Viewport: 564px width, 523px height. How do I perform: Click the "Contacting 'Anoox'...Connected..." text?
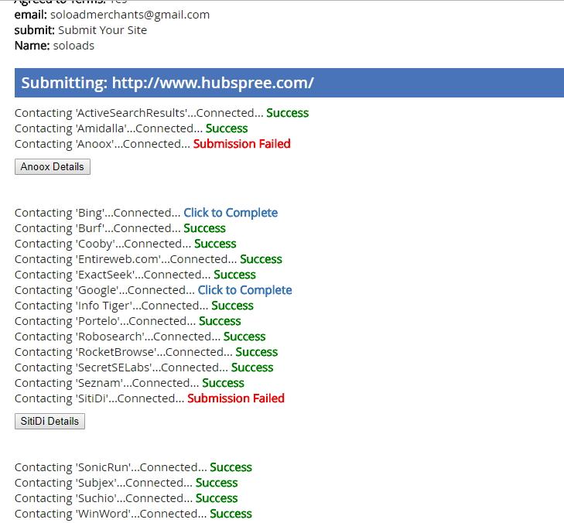pos(103,144)
